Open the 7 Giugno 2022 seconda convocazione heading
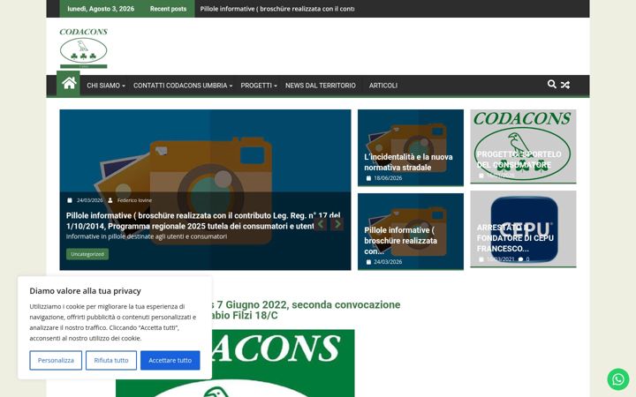Screen dimensions: 636x397 (306, 310)
